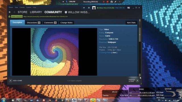Click the green SSL lock icon
The width and height of the screenshot is (182, 102).
click(9, 16)
